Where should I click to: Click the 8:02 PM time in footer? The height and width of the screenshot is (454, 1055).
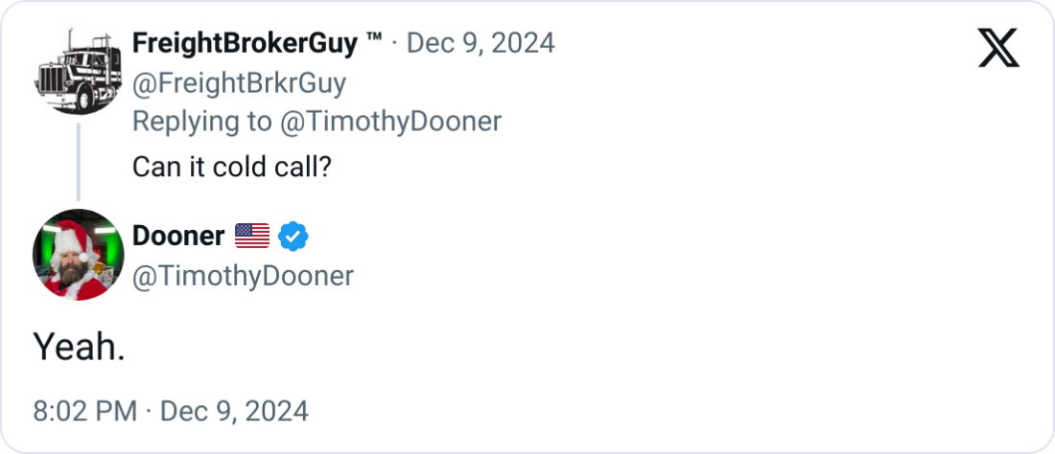pos(84,412)
